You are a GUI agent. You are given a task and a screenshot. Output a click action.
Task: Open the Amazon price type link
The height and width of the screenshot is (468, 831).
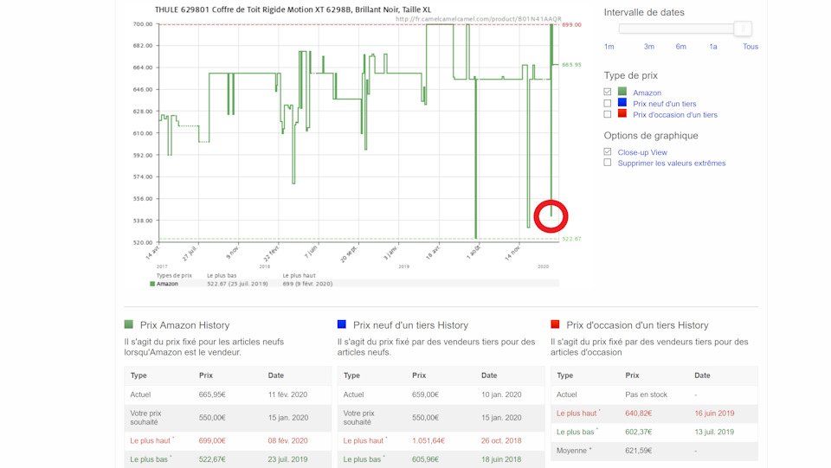pyautogui.click(x=647, y=93)
